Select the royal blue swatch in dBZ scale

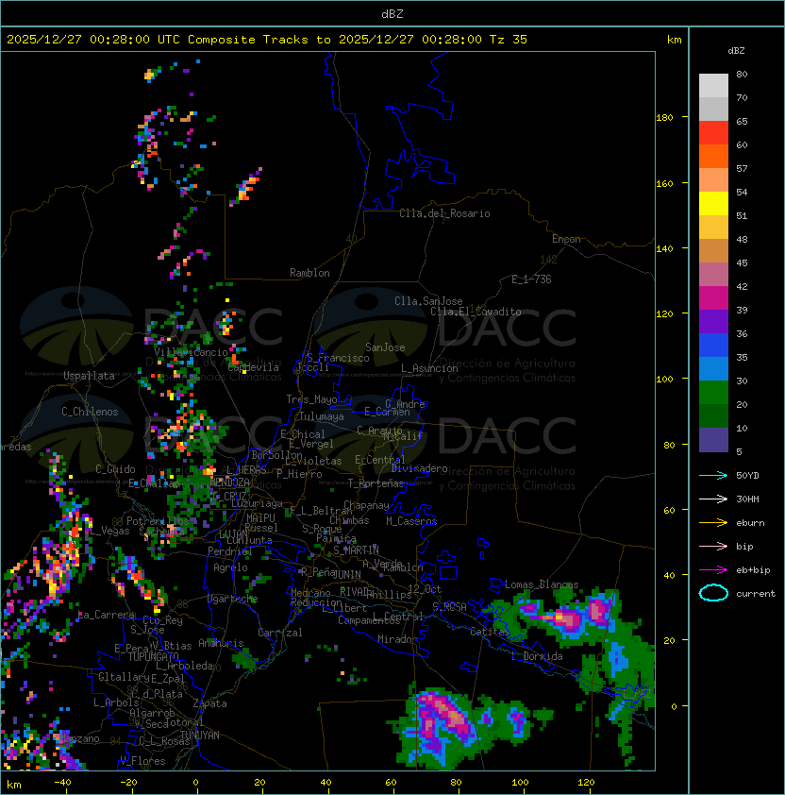[x=713, y=346]
